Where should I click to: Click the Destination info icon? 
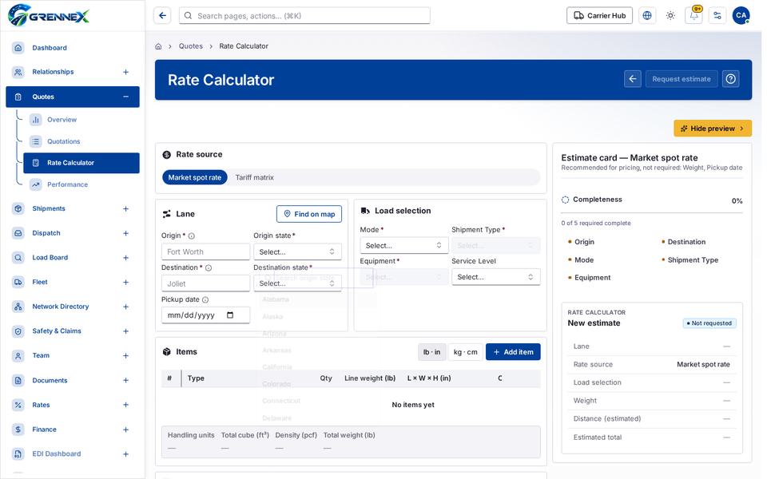click(209, 268)
